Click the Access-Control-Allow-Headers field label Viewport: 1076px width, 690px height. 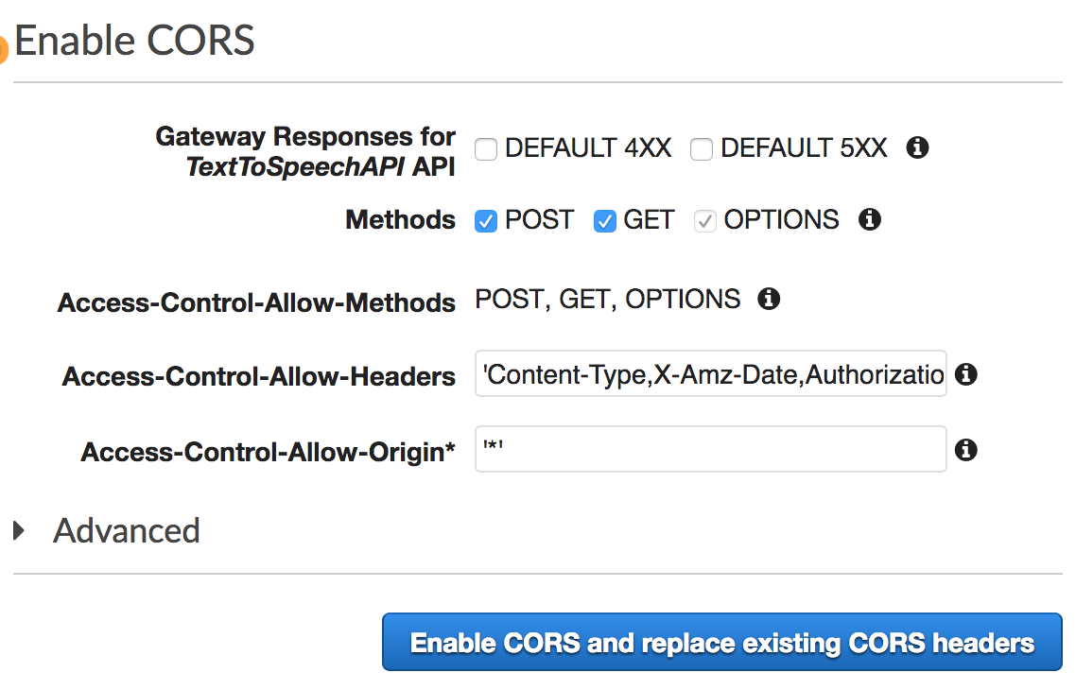coord(259,376)
